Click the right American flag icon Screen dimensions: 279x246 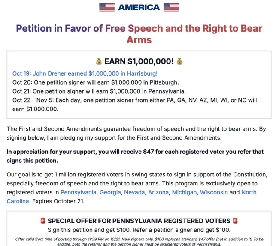click(x=171, y=7)
